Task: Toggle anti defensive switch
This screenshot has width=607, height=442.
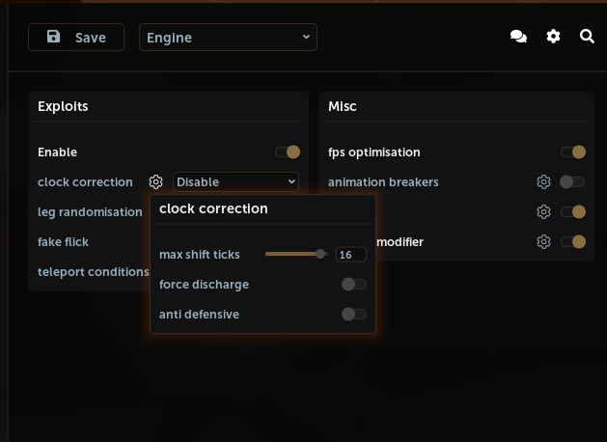Action: tap(354, 315)
